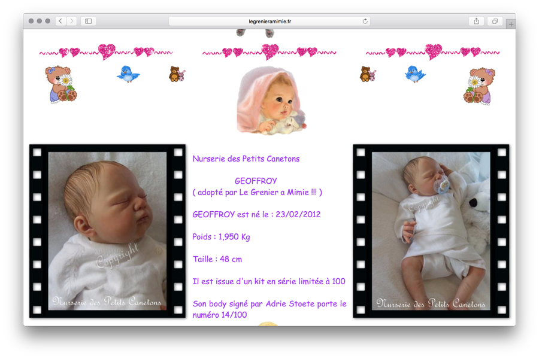Click the right blue bird image
Image resolution: width=539 pixels, height=359 pixels.
pyautogui.click(x=414, y=74)
